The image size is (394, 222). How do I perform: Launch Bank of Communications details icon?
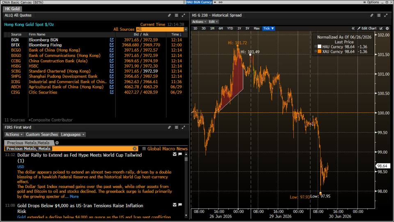112,55
